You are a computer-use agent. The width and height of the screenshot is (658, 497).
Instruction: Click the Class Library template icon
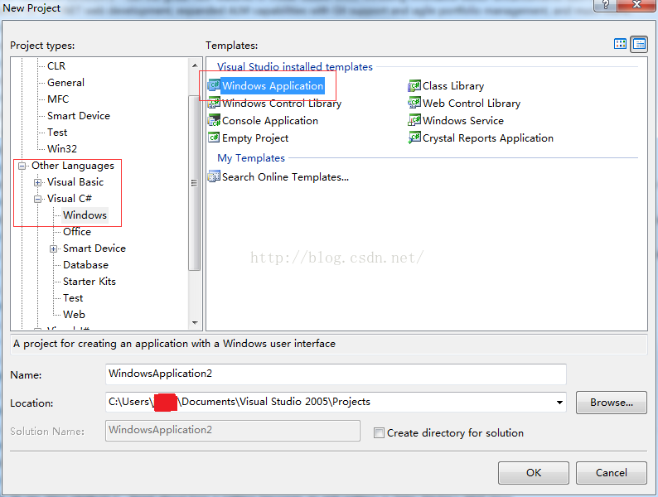[414, 85]
